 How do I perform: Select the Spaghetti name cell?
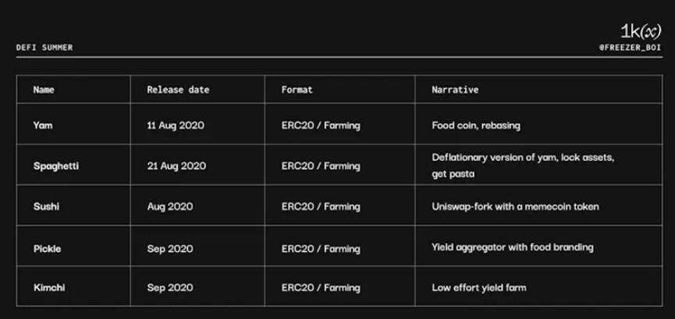[56, 166]
